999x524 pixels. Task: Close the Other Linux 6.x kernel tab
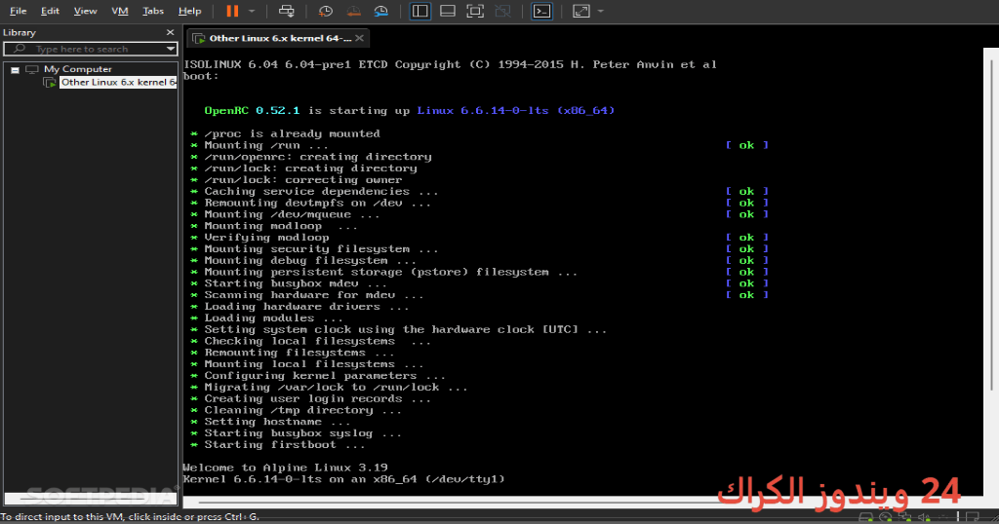point(359,38)
